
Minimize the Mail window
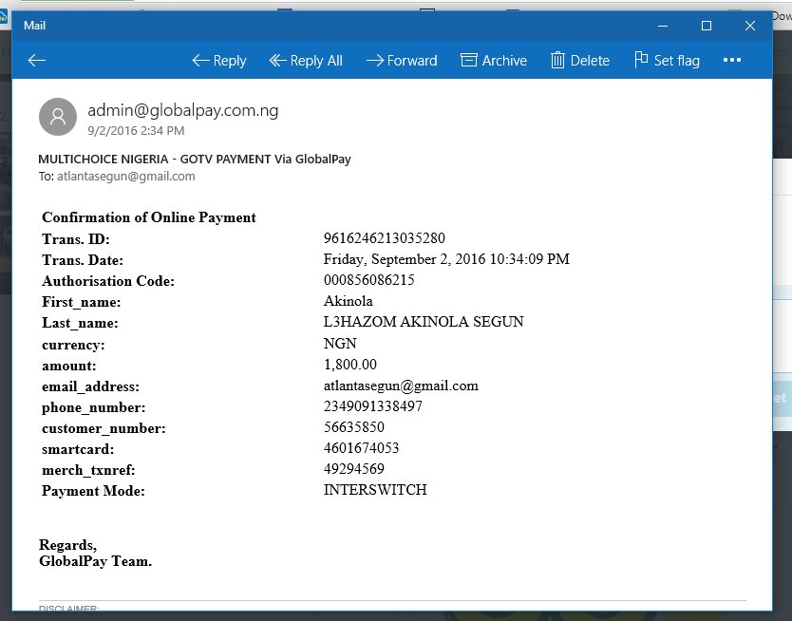[663, 26]
